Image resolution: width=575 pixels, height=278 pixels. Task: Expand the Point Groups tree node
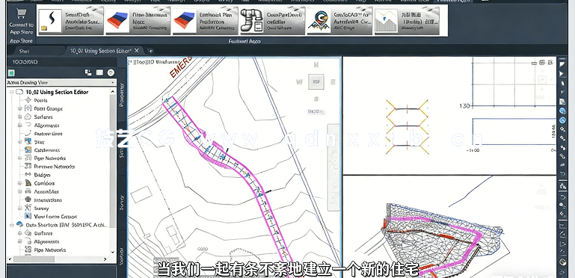pos(19,108)
